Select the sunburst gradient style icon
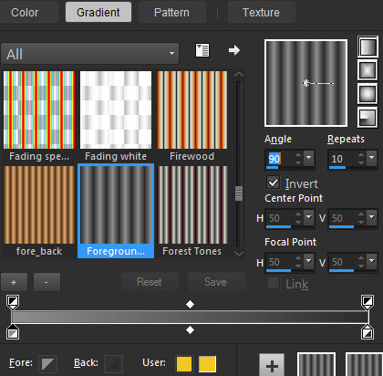The image size is (383, 376). click(x=367, y=94)
